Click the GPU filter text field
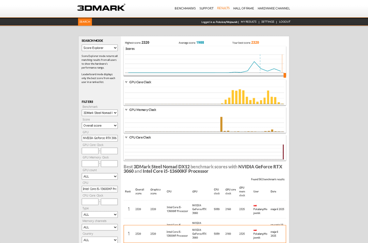Screen dimensions: 368x243 100,138
